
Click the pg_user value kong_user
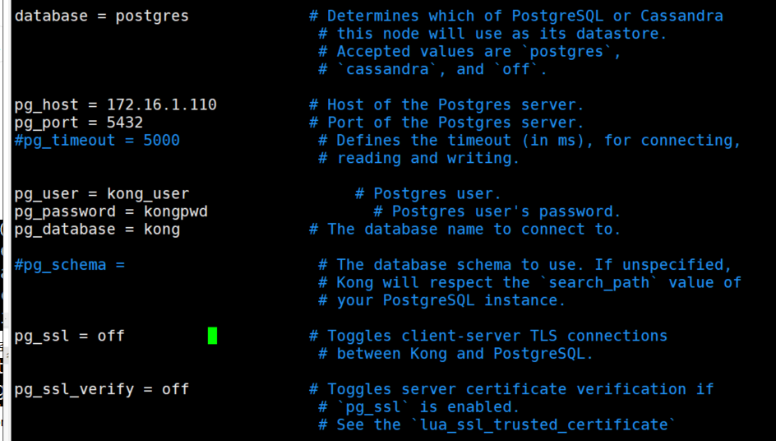[148, 193]
